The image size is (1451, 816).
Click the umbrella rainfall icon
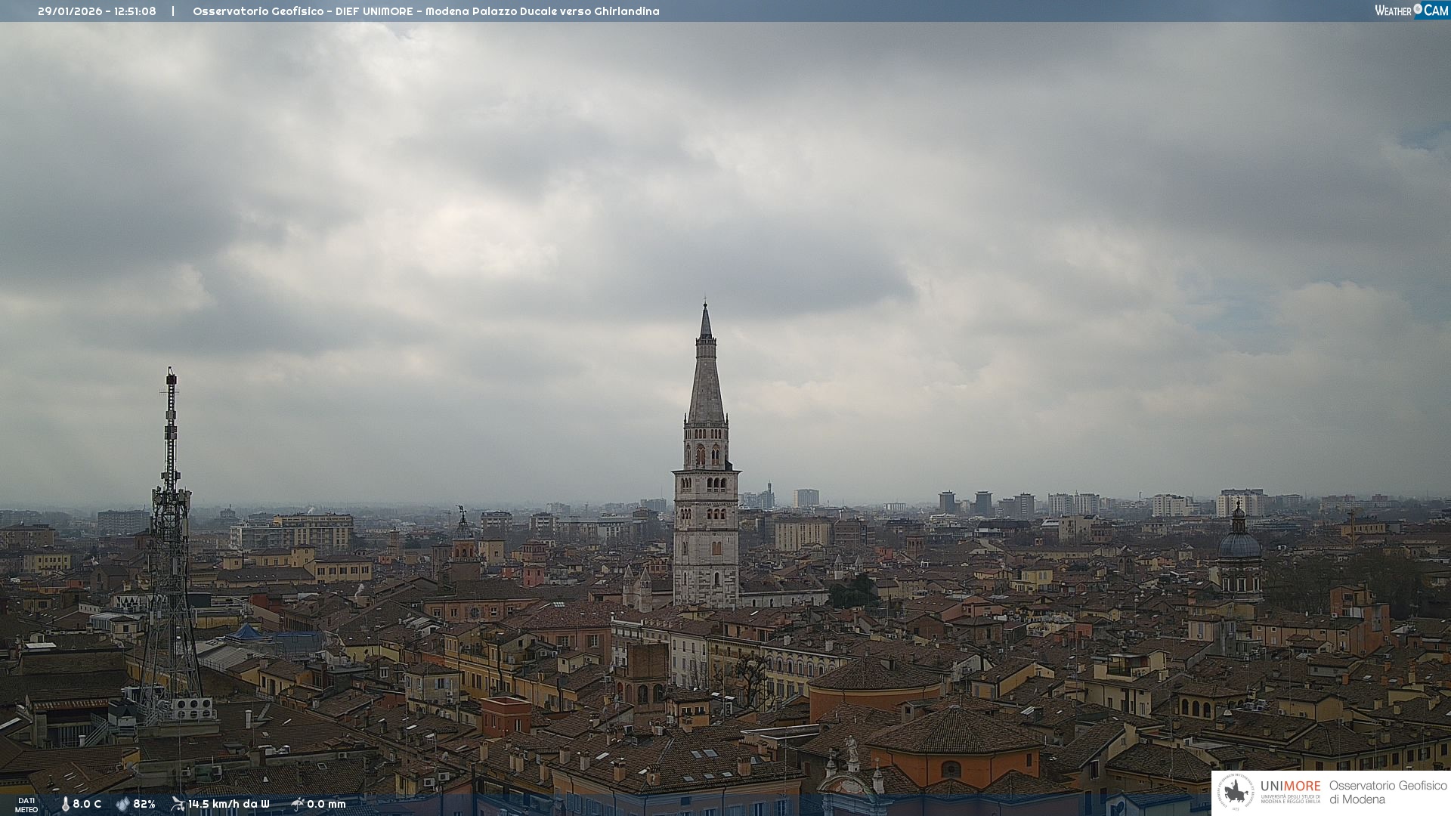297,804
